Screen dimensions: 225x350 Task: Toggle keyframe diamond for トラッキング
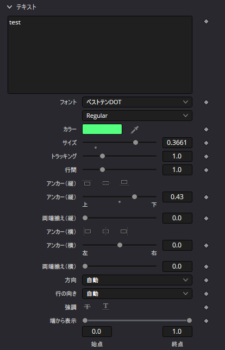[x=206, y=157]
